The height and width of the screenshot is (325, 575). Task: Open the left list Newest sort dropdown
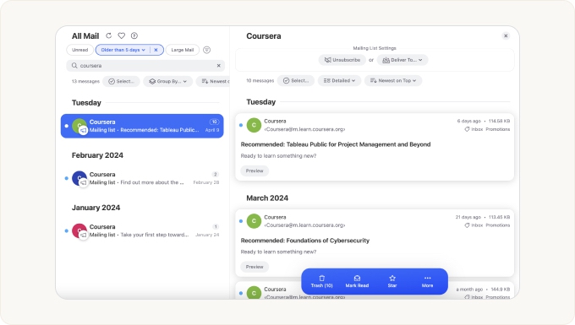point(213,81)
